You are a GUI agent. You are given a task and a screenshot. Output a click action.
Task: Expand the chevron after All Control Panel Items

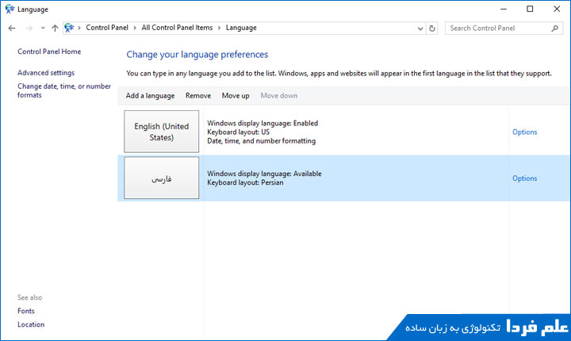pos(219,28)
